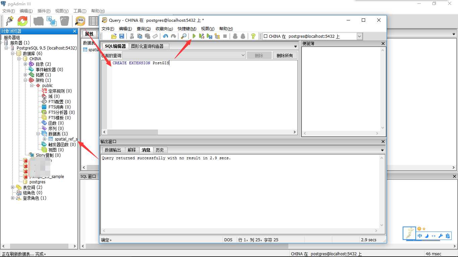The width and height of the screenshot is (458, 257).
Task: Select the 属性 tab in the main window
Action: click(89, 34)
